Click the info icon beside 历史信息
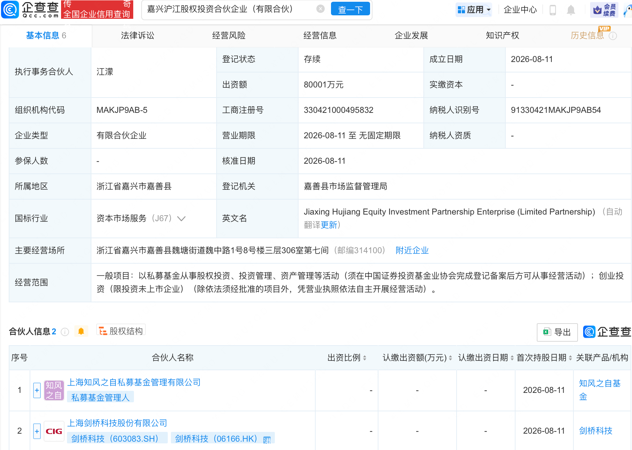 [x=613, y=36]
